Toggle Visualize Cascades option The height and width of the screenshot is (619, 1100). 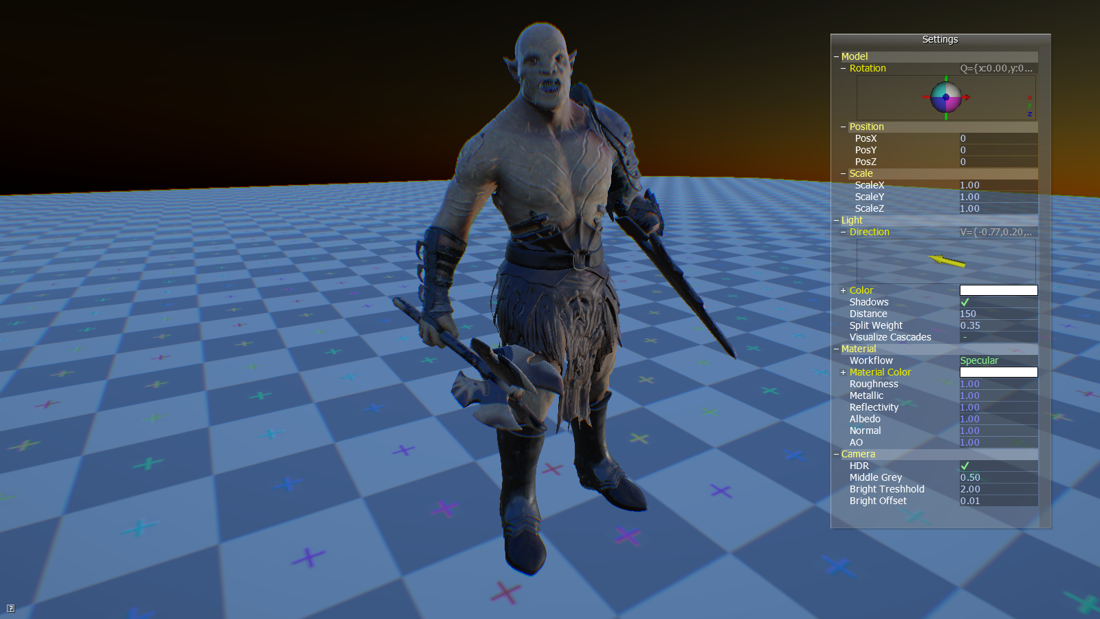[965, 337]
